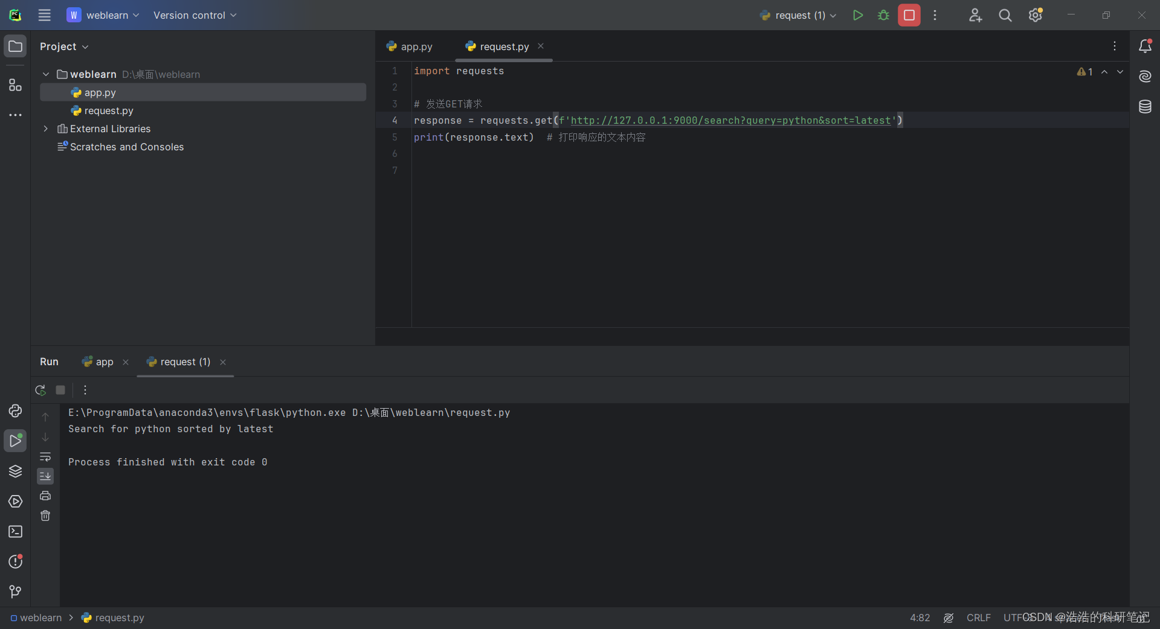Stop the running process with red square
This screenshot has height=629, width=1160.
point(909,15)
